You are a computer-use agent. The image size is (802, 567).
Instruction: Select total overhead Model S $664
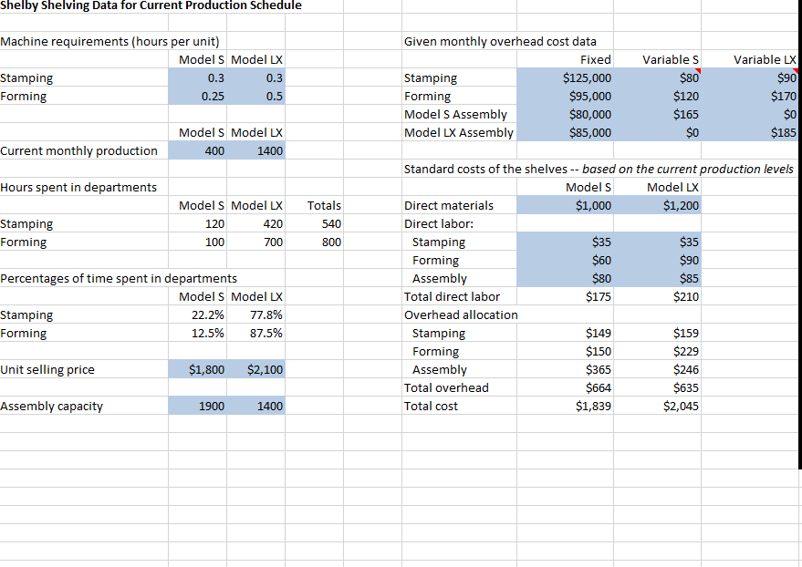point(565,388)
